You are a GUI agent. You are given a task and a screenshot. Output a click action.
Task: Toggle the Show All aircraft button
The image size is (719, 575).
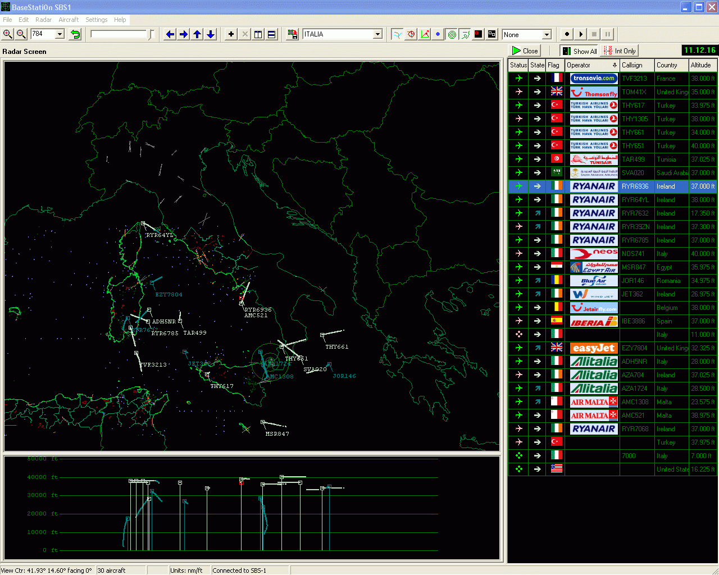pyautogui.click(x=579, y=51)
